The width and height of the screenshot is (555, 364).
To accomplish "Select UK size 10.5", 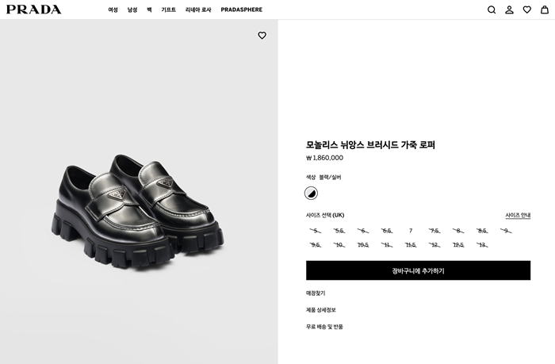I will (x=363, y=245).
